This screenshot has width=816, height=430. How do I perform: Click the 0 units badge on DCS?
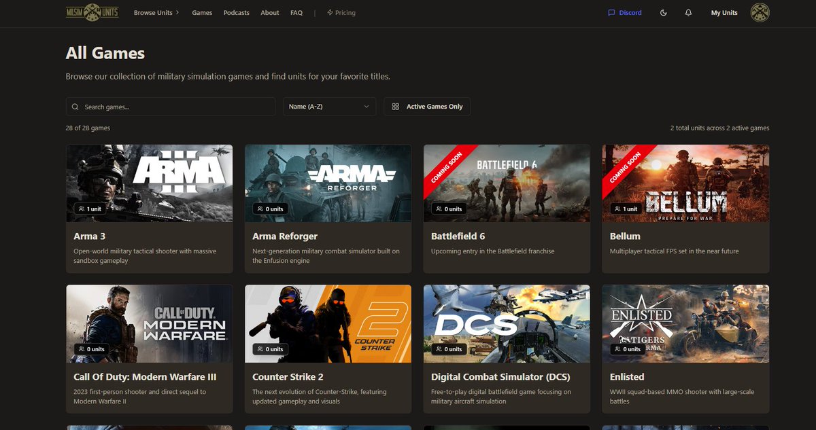coord(449,349)
